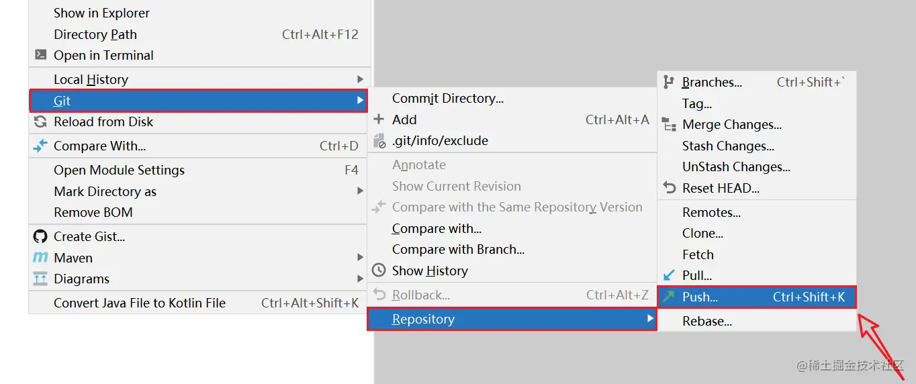Choose Rebase in Repository submenu
916x384 pixels.
(x=706, y=321)
